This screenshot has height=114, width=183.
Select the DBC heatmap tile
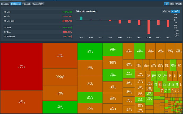tap(129, 92)
